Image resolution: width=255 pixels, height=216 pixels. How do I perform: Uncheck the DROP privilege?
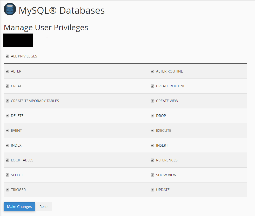click(152, 116)
